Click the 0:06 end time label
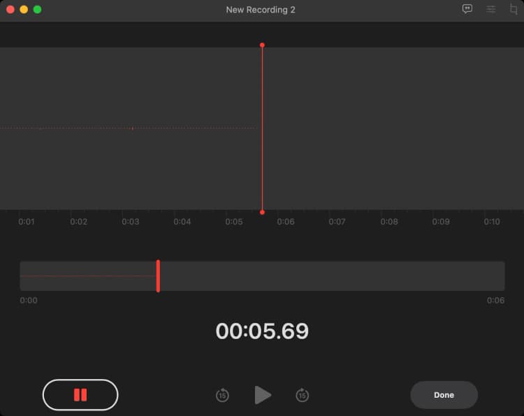The width and height of the screenshot is (524, 416). coord(495,301)
